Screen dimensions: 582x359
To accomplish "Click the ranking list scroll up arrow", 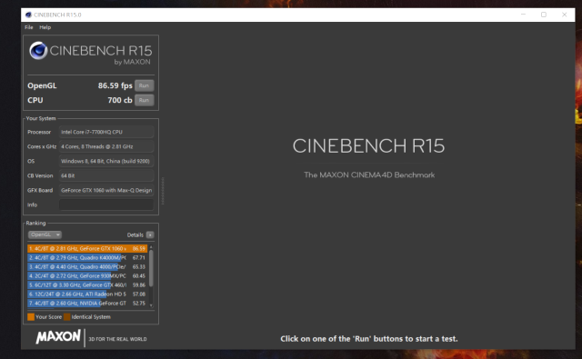I will 151,247.
